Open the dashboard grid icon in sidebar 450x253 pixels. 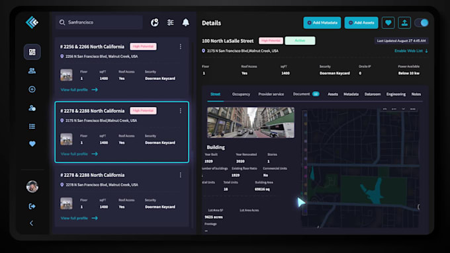point(32,52)
